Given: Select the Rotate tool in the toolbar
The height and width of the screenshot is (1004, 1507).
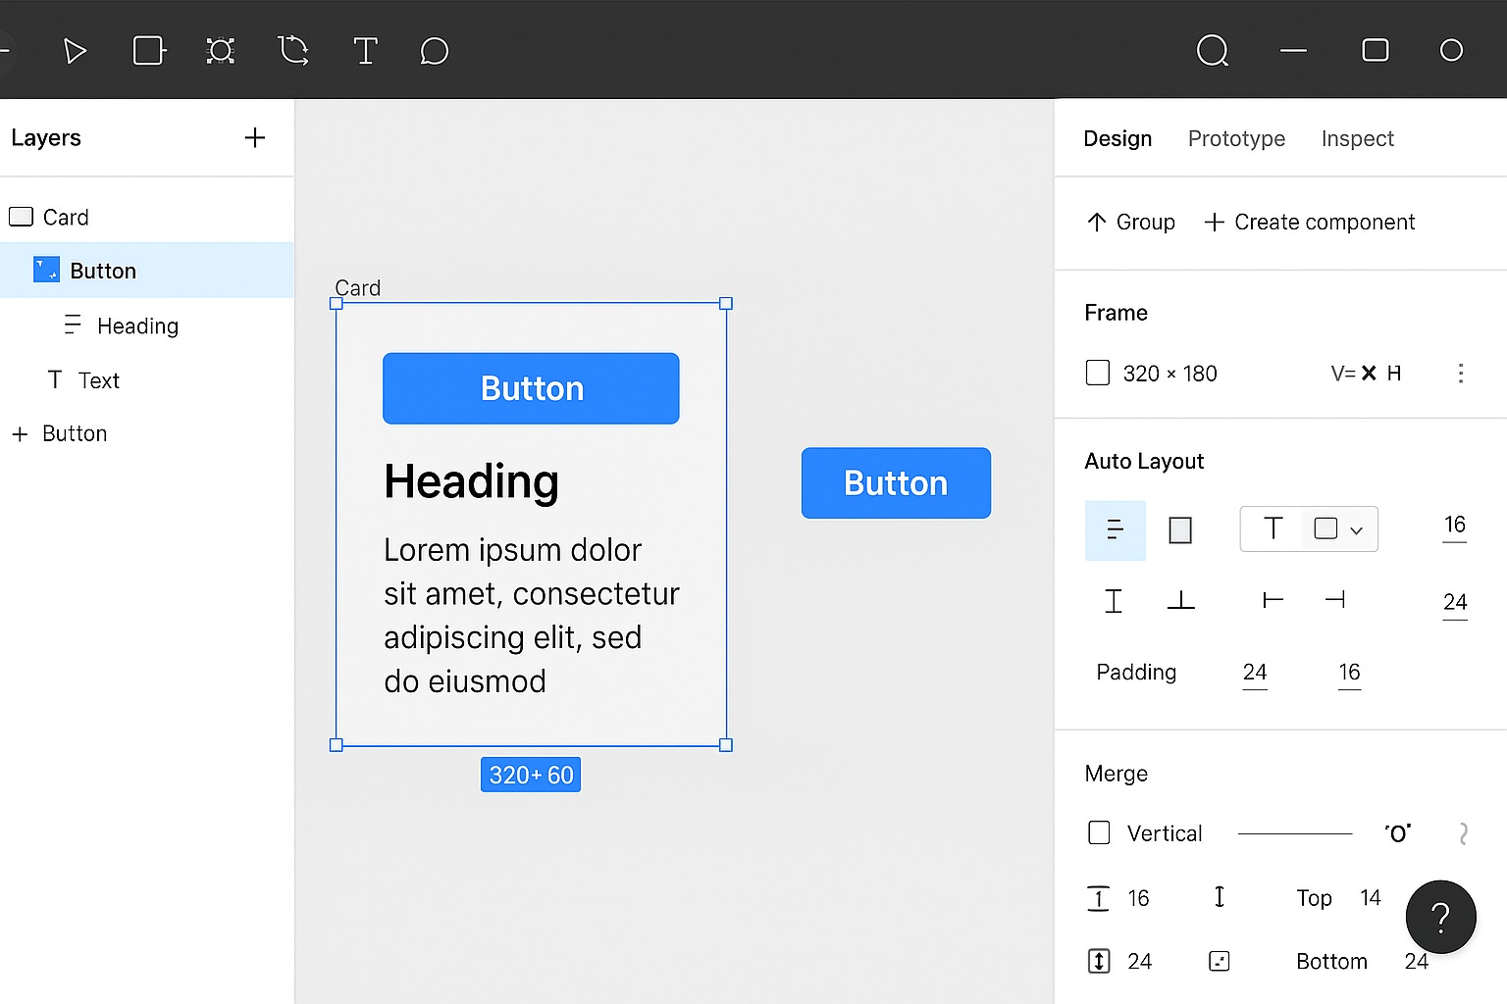Looking at the screenshot, I should pyautogui.click(x=293, y=51).
